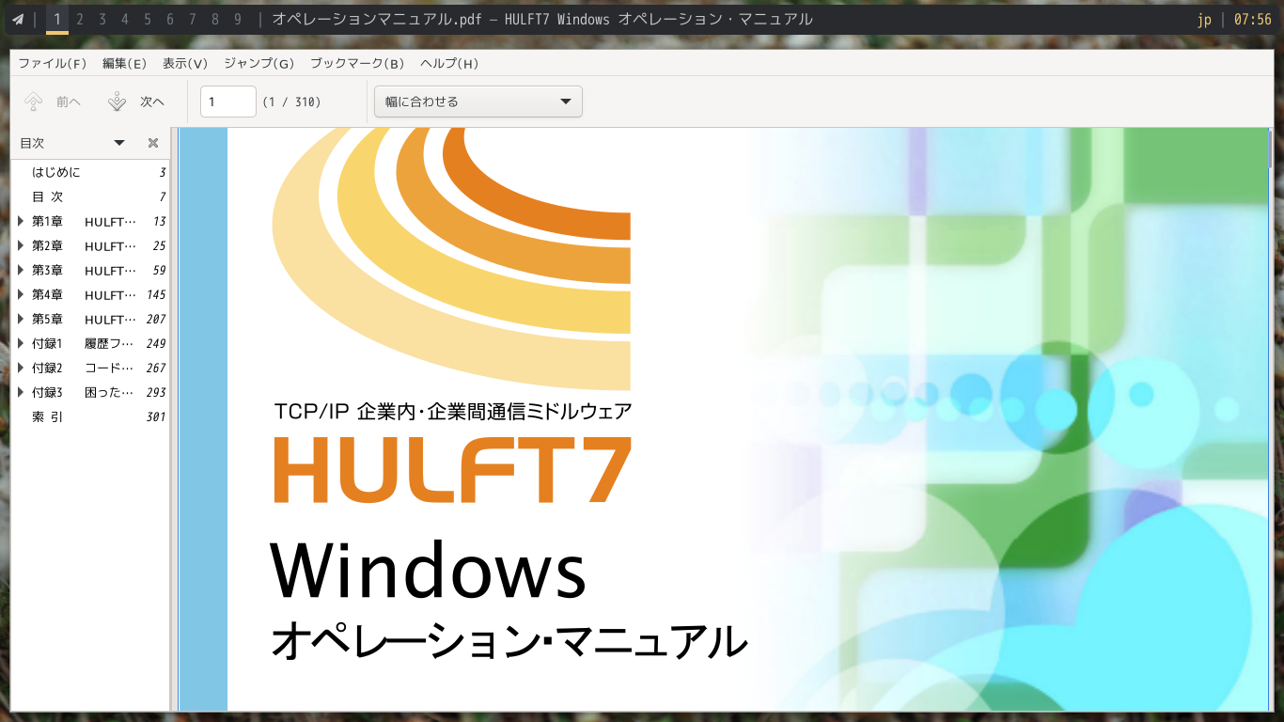Open the 目次 sidebar selector dropdown
The width and height of the screenshot is (1284, 722).
[119, 143]
